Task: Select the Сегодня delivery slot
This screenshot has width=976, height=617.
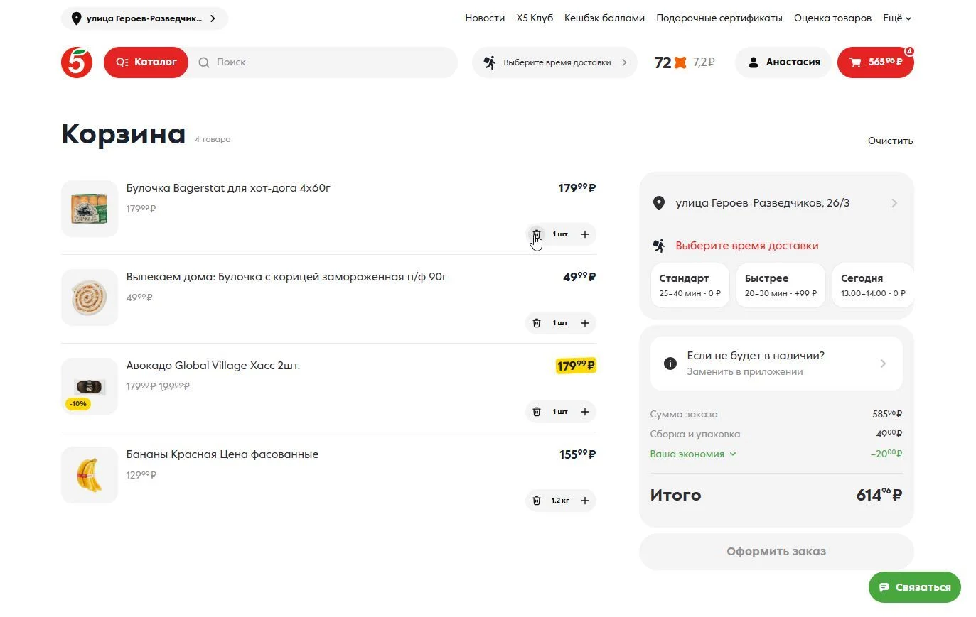Action: [x=873, y=285]
